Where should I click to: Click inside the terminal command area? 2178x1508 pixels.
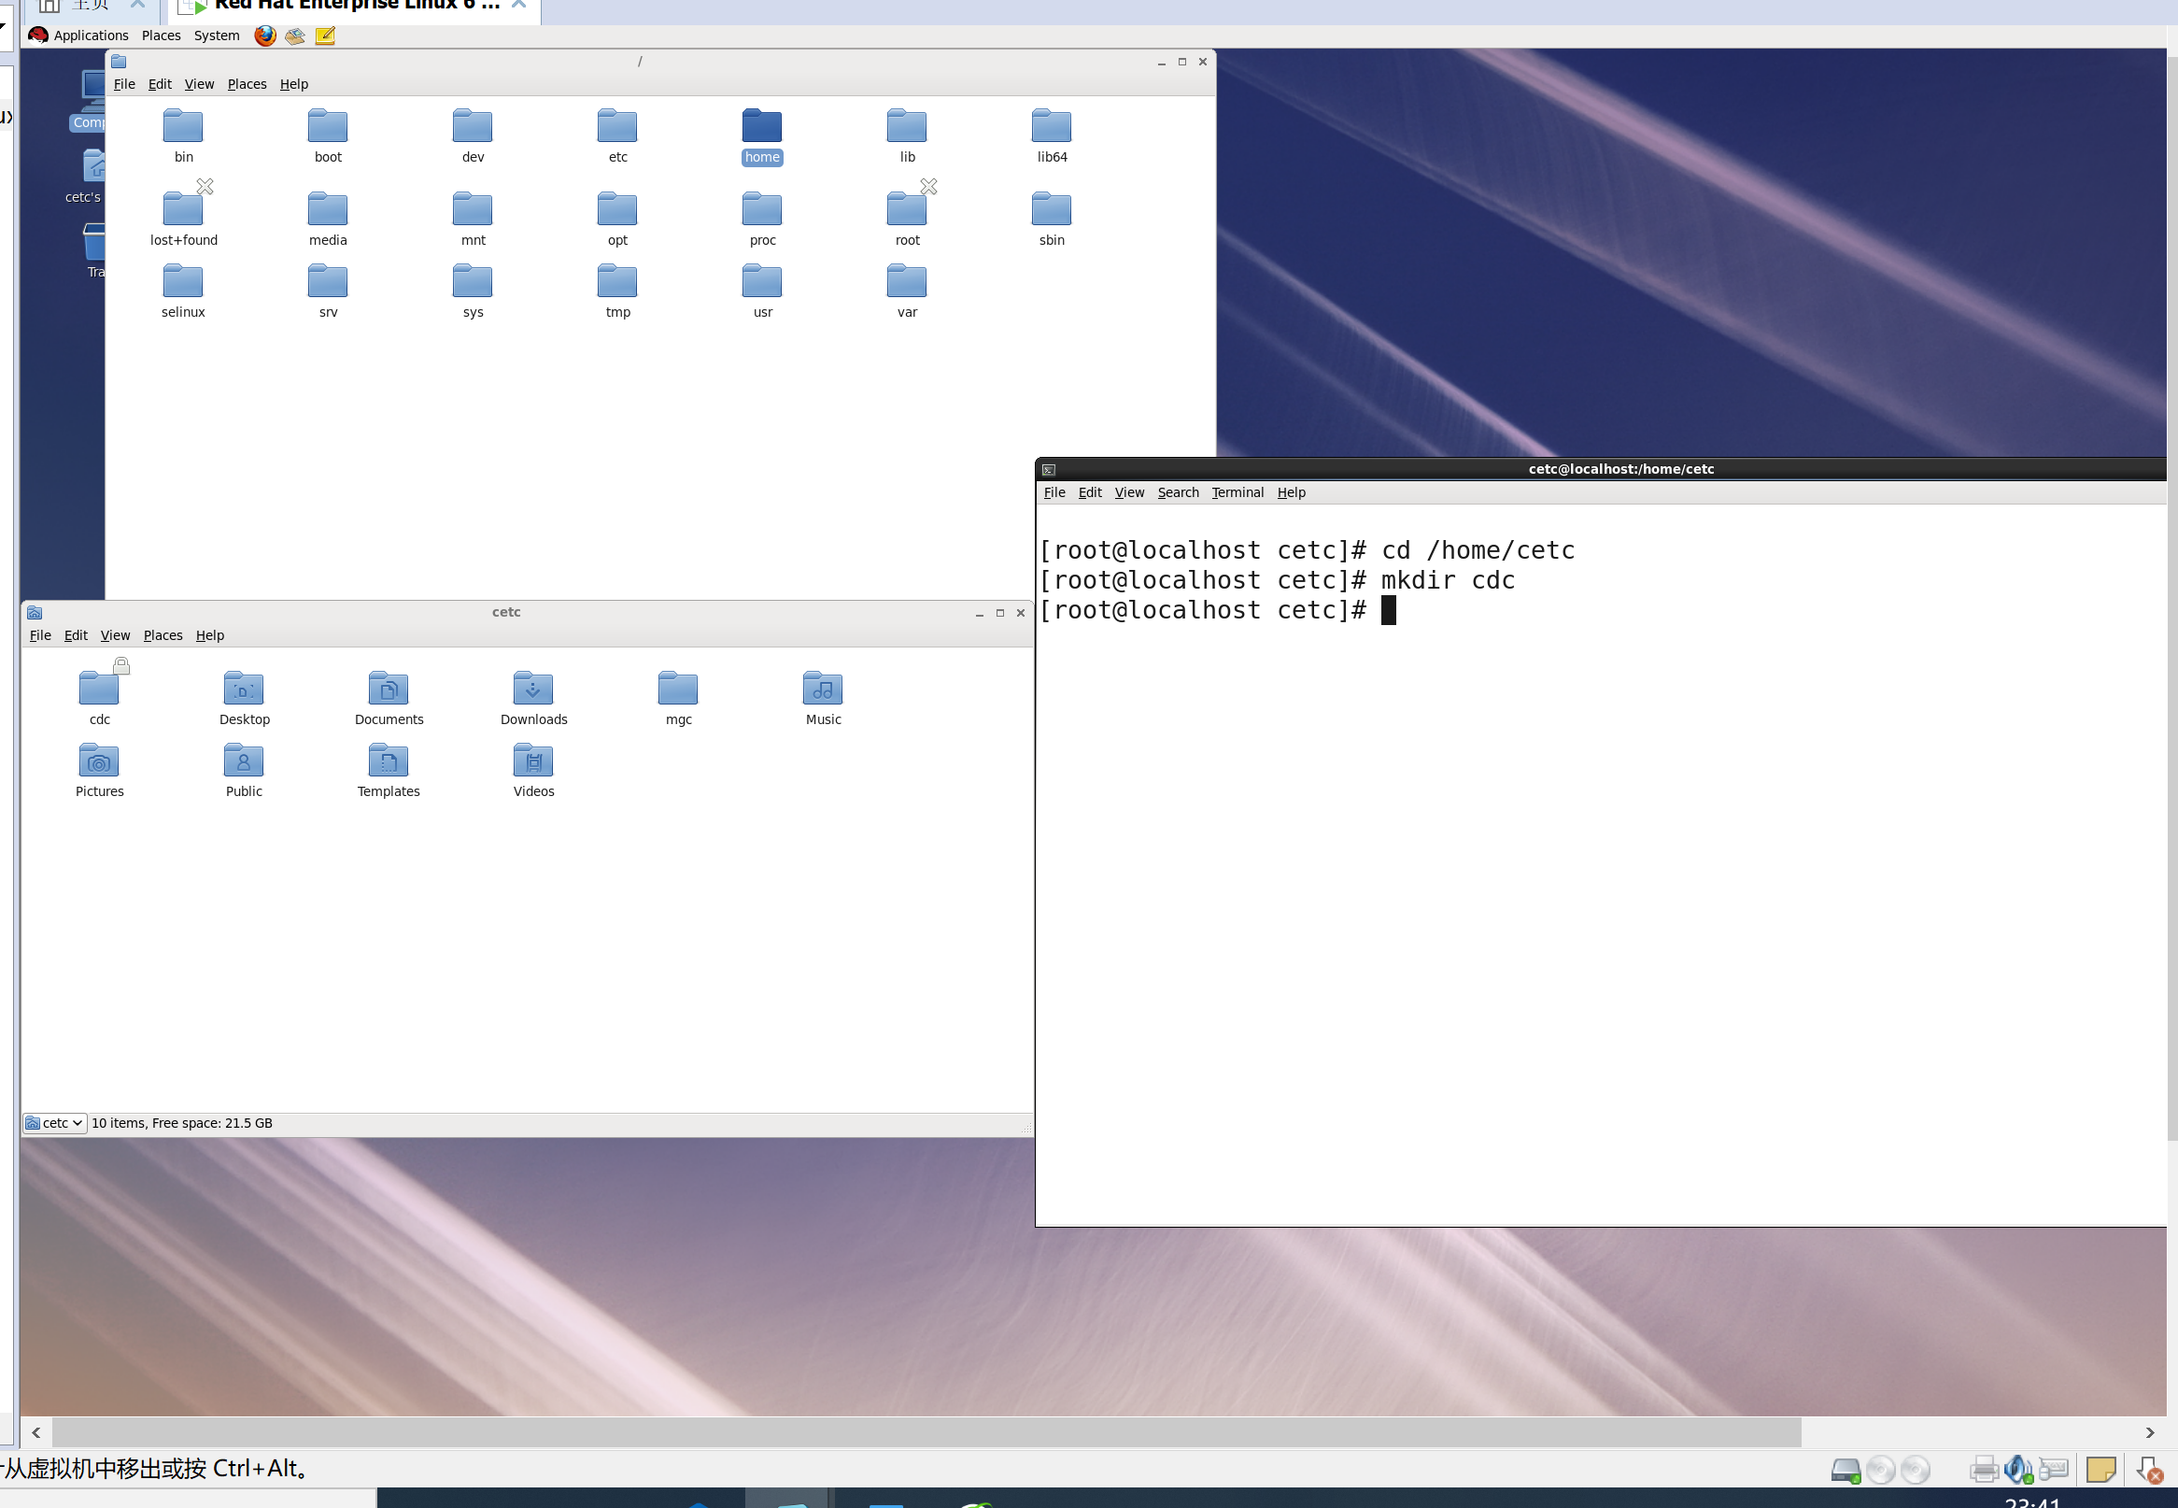click(1596, 850)
